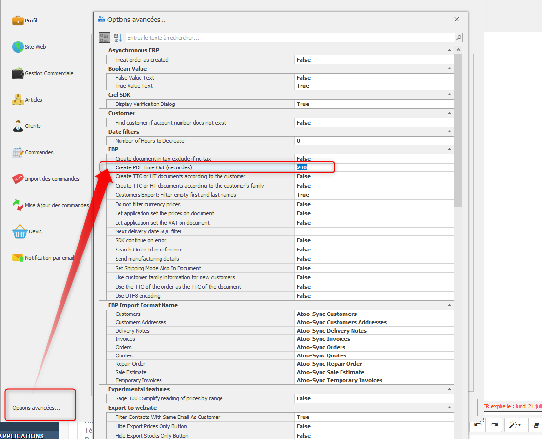Click the search magnifier icon
This screenshot has height=439, width=542.
[x=459, y=38]
